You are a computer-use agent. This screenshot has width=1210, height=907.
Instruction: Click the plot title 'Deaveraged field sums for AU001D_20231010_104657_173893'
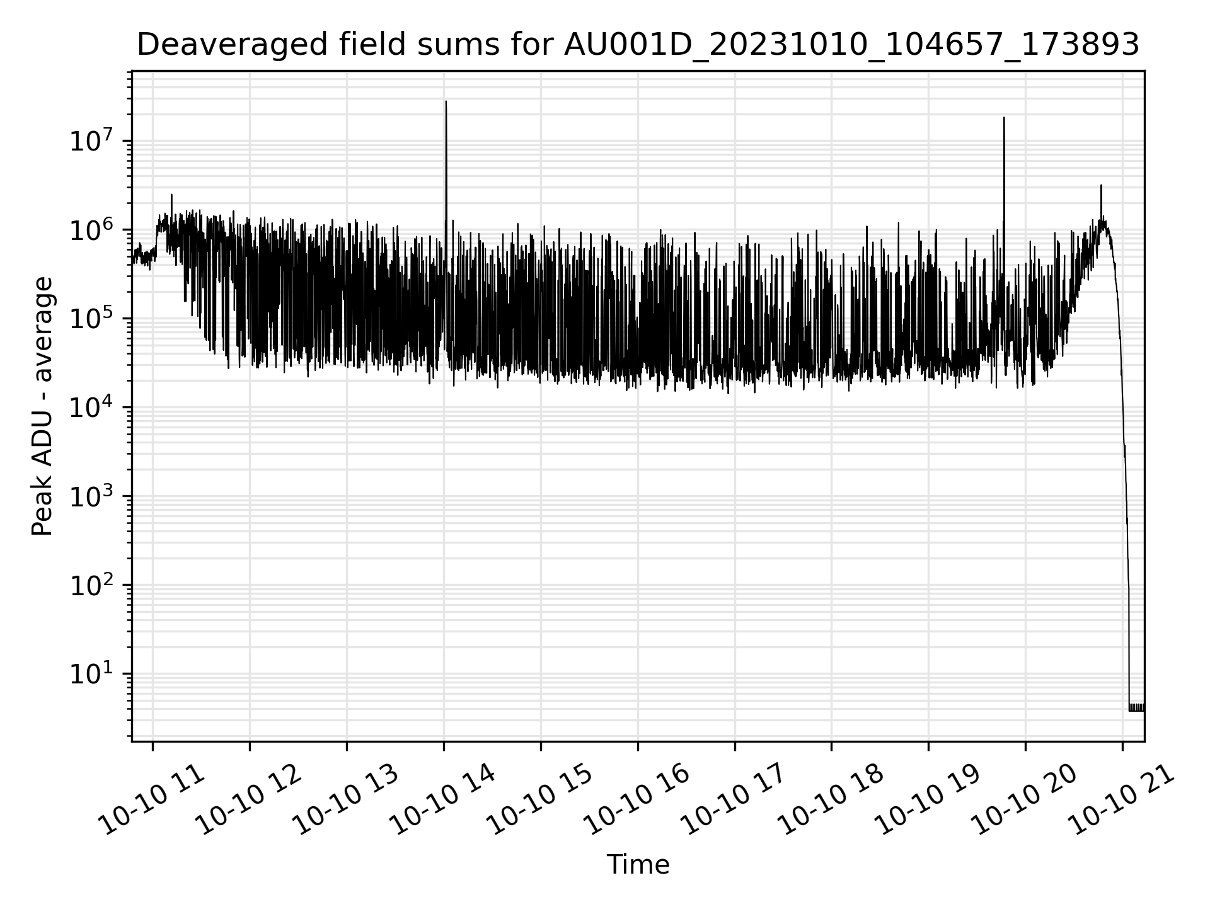pyautogui.click(x=638, y=45)
